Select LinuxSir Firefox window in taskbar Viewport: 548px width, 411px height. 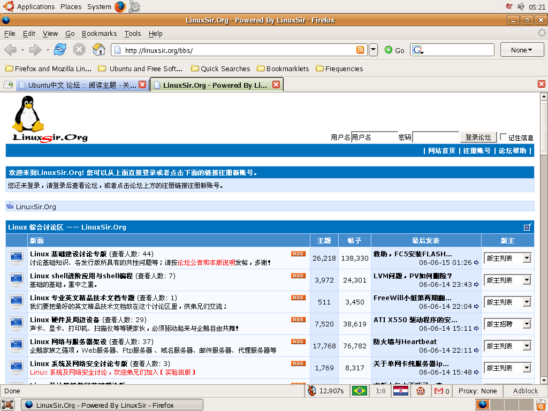click(x=112, y=405)
